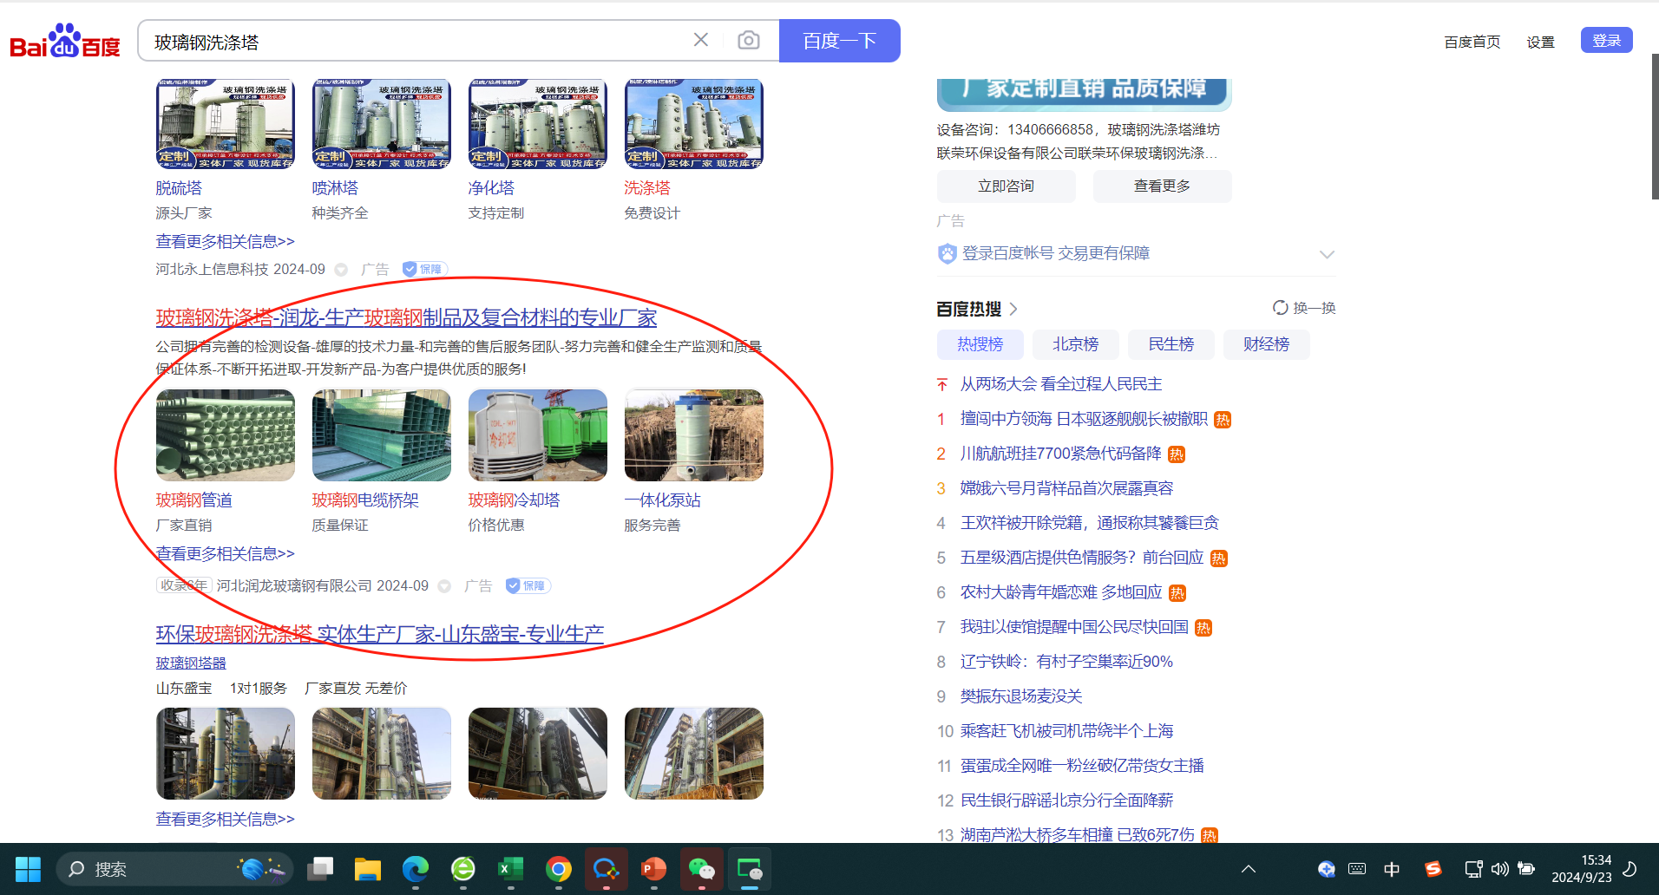Open the touch keyboard tray icon

pyautogui.click(x=1357, y=869)
